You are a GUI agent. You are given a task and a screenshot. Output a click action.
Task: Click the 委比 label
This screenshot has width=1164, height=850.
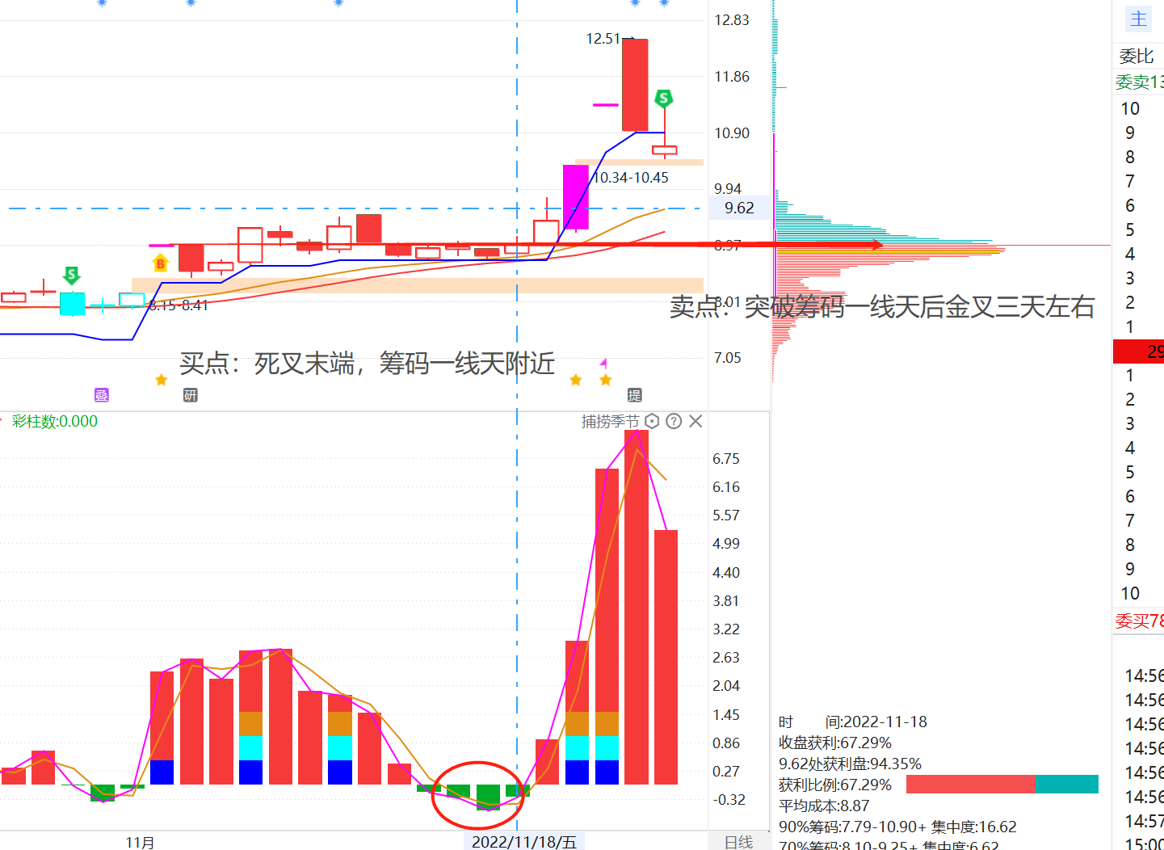1137,56
